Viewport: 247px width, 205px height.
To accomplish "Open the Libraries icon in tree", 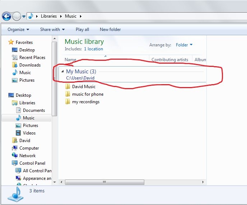I will [x=15, y=103].
